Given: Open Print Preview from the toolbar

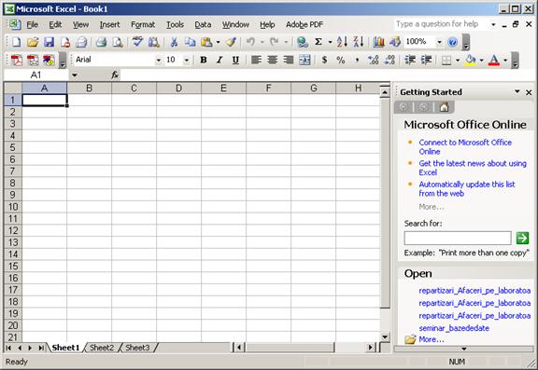Looking at the screenshot, I should (x=118, y=42).
